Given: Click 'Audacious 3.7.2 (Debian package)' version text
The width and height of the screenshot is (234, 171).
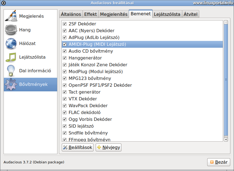Looking at the screenshot, I should [x=34, y=162].
